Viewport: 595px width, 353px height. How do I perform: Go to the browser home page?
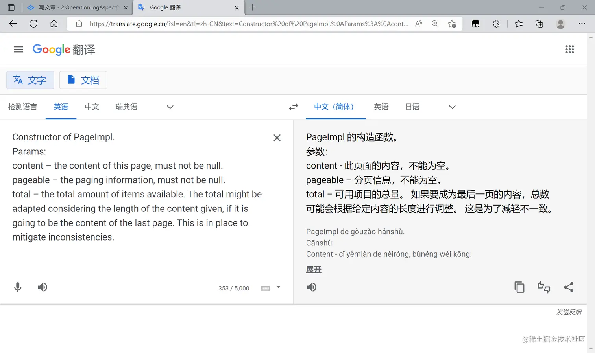pos(54,24)
